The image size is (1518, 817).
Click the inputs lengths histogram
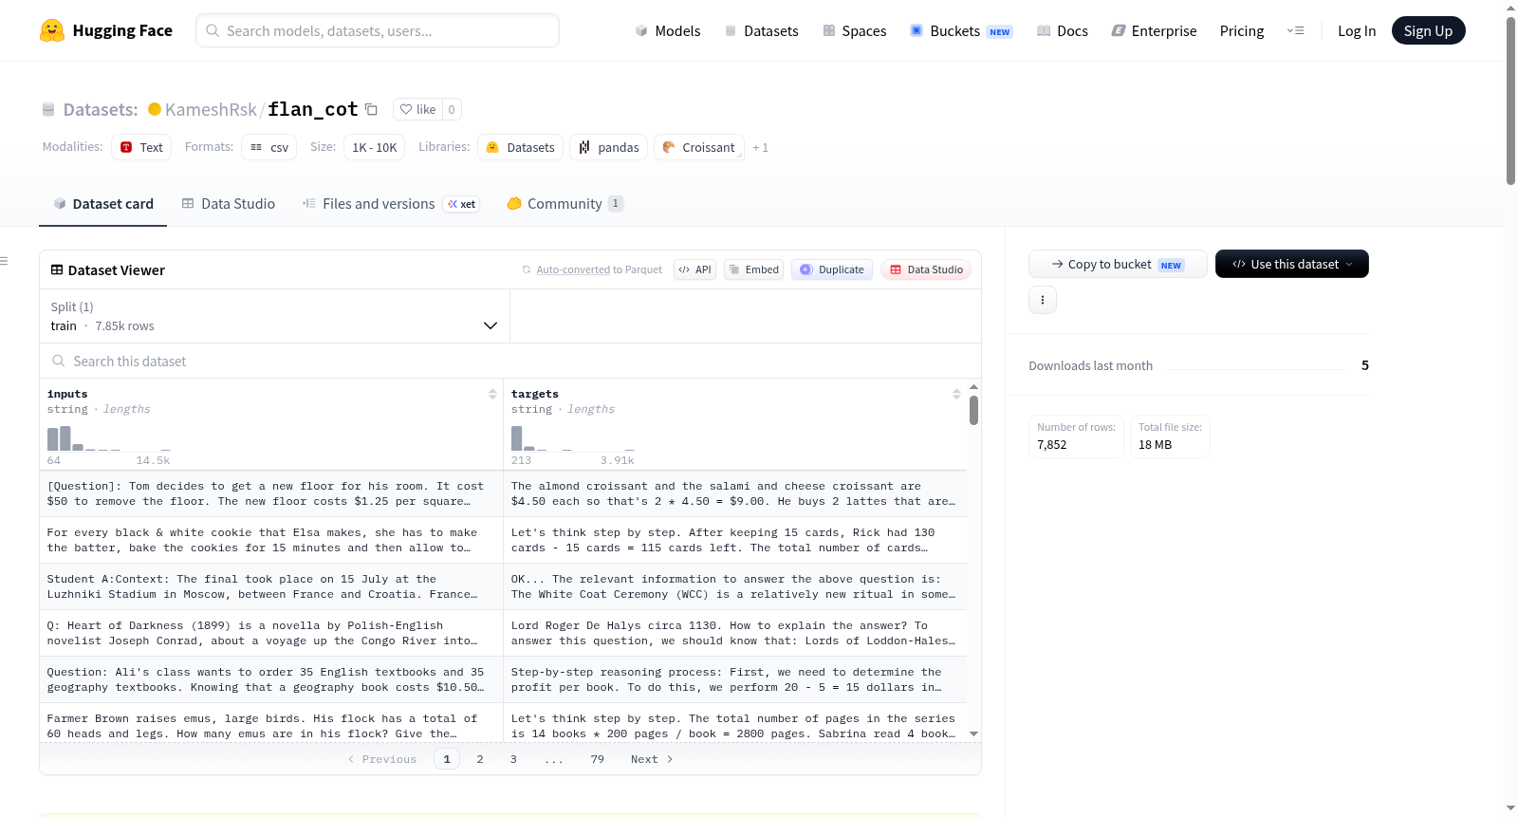(109, 438)
